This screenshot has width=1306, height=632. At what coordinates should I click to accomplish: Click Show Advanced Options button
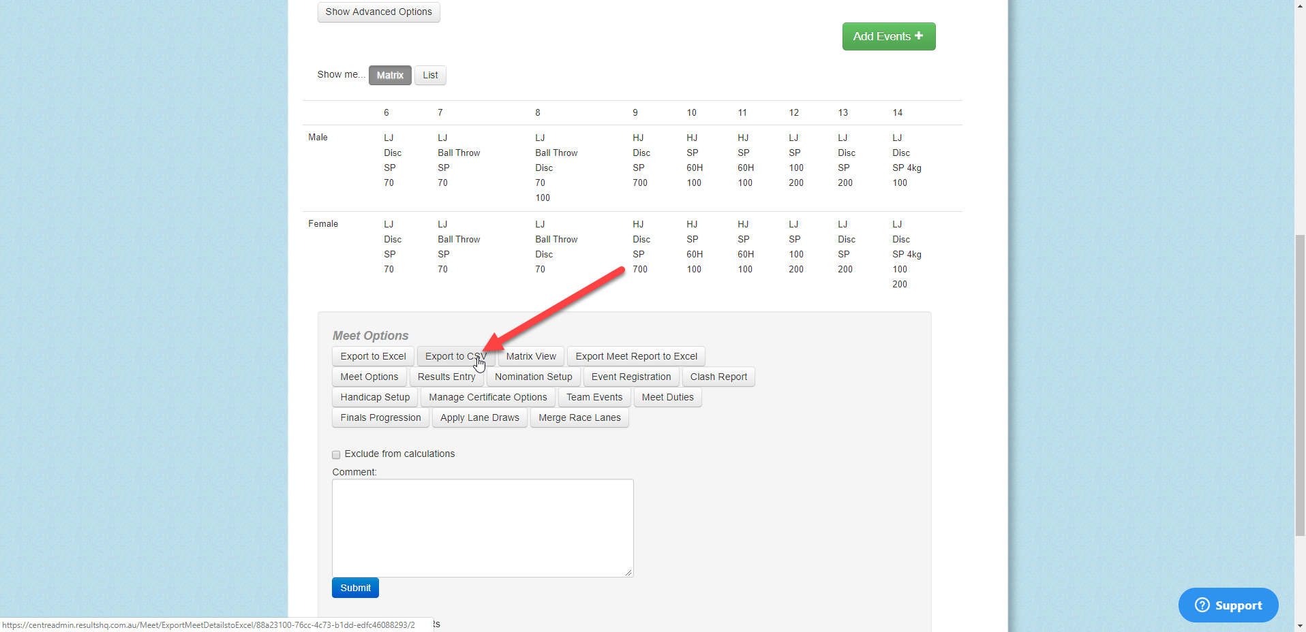378,12
